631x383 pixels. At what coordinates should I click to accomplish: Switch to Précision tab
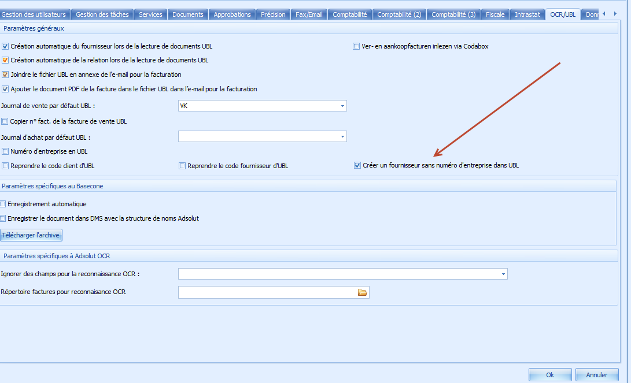[273, 14]
